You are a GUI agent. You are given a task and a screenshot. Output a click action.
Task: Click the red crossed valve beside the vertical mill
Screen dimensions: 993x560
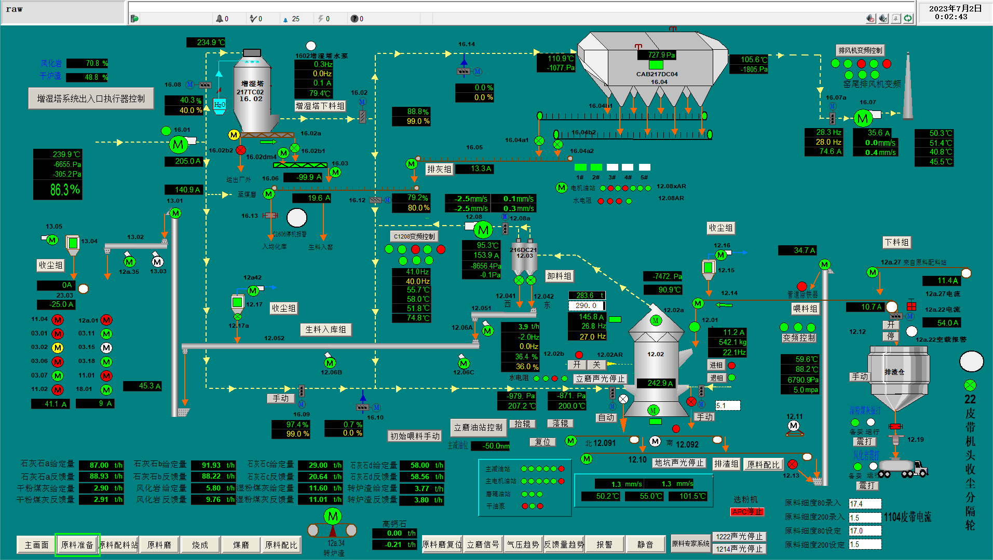click(691, 401)
